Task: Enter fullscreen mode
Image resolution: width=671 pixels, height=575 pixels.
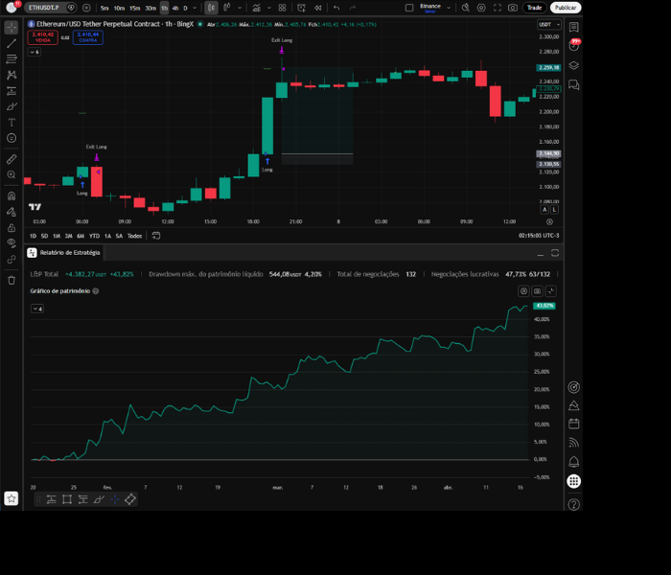Action: tap(497, 8)
